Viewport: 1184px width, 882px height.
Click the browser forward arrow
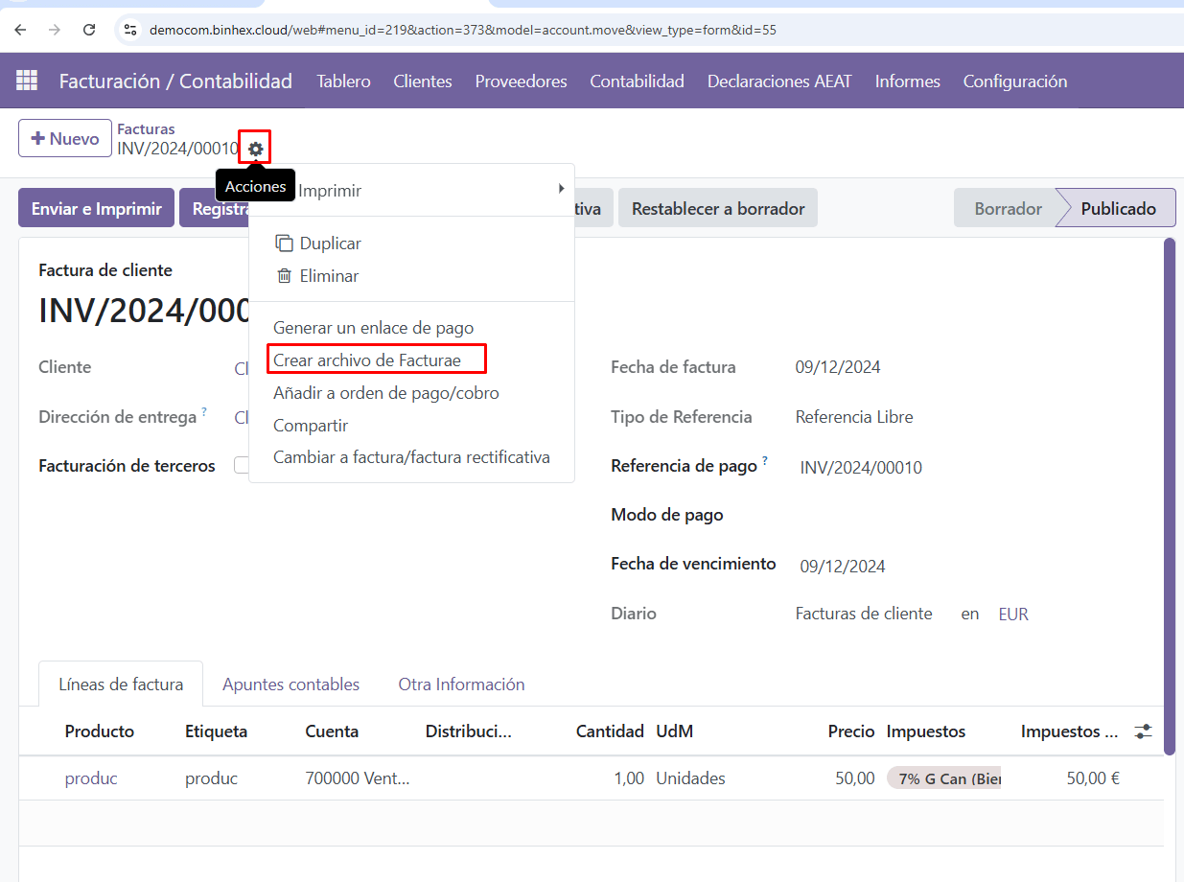point(55,30)
